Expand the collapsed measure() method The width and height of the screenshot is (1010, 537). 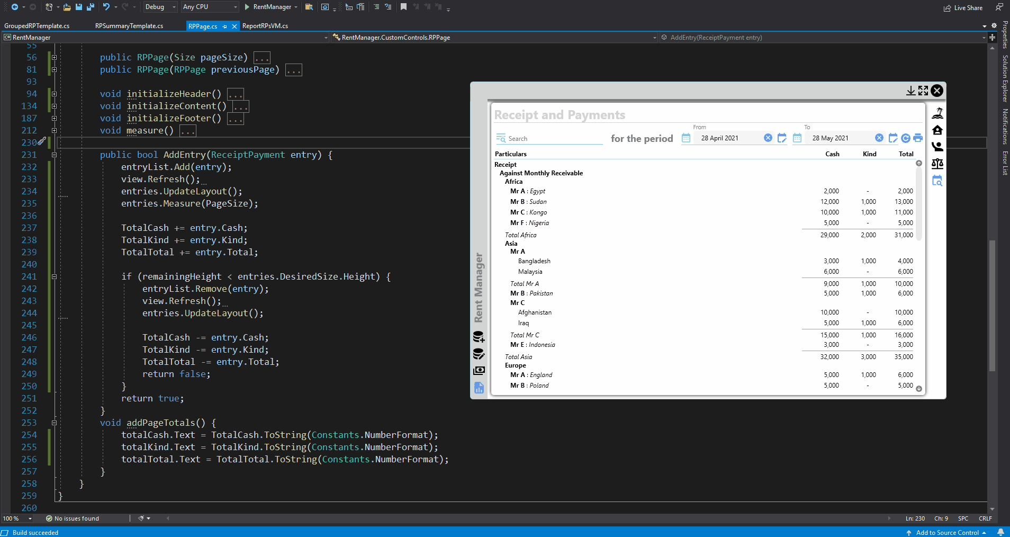click(54, 130)
